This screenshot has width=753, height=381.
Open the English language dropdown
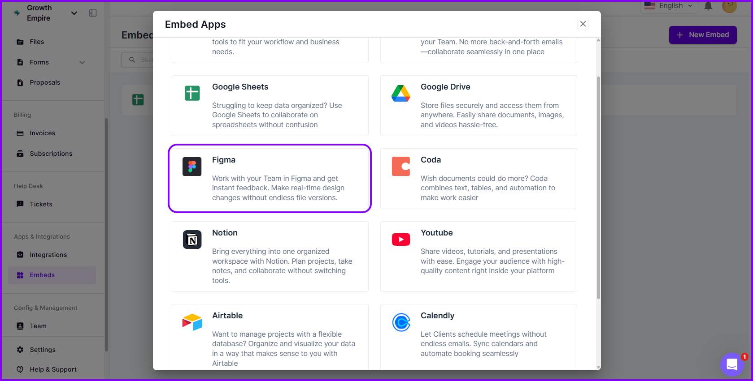[669, 6]
